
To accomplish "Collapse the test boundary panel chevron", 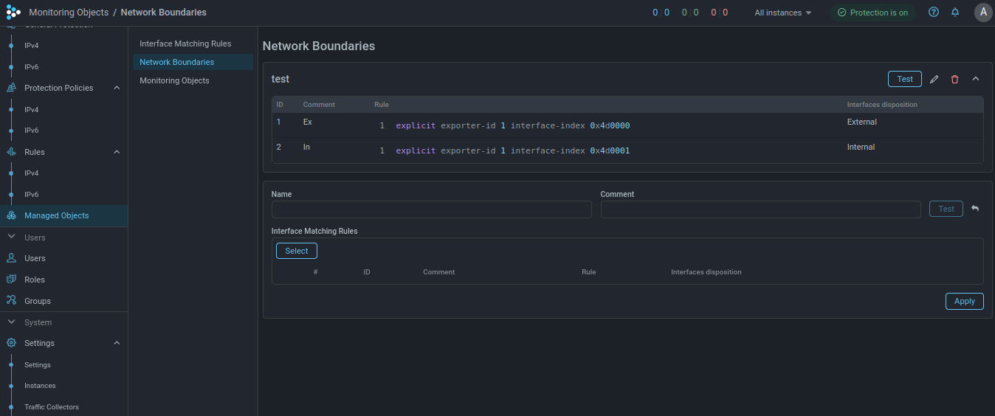I will [x=975, y=80].
